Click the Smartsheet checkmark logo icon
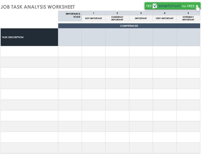 pyautogui.click(x=155, y=6)
